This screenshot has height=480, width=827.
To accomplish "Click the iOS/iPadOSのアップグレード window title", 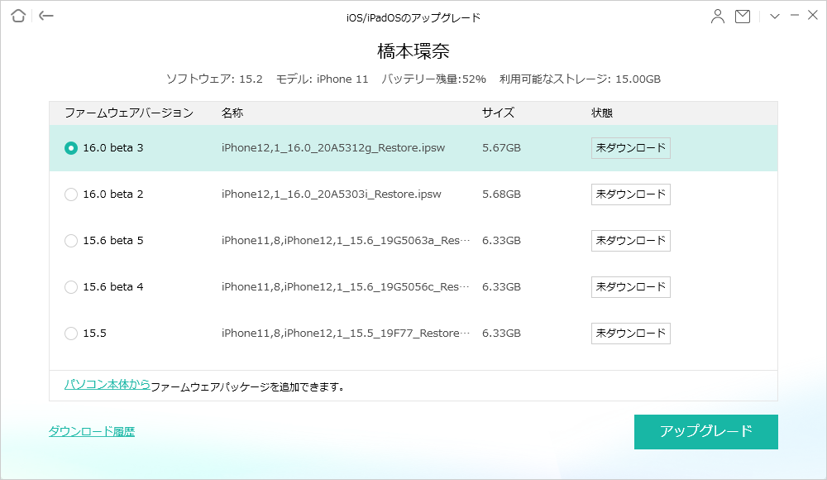I will (x=413, y=18).
